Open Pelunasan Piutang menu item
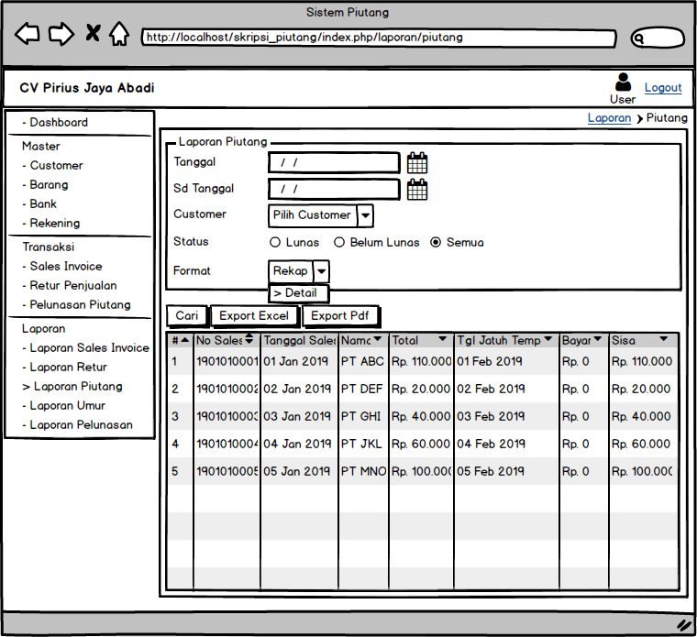The height and width of the screenshot is (637, 697). click(x=76, y=304)
